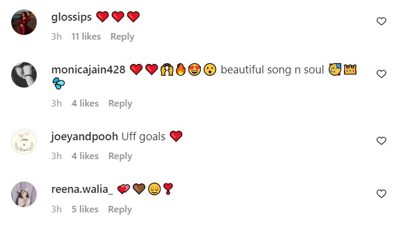View the 11 likes on glossips comment
The height and width of the screenshot is (226, 393).
pyautogui.click(x=86, y=37)
